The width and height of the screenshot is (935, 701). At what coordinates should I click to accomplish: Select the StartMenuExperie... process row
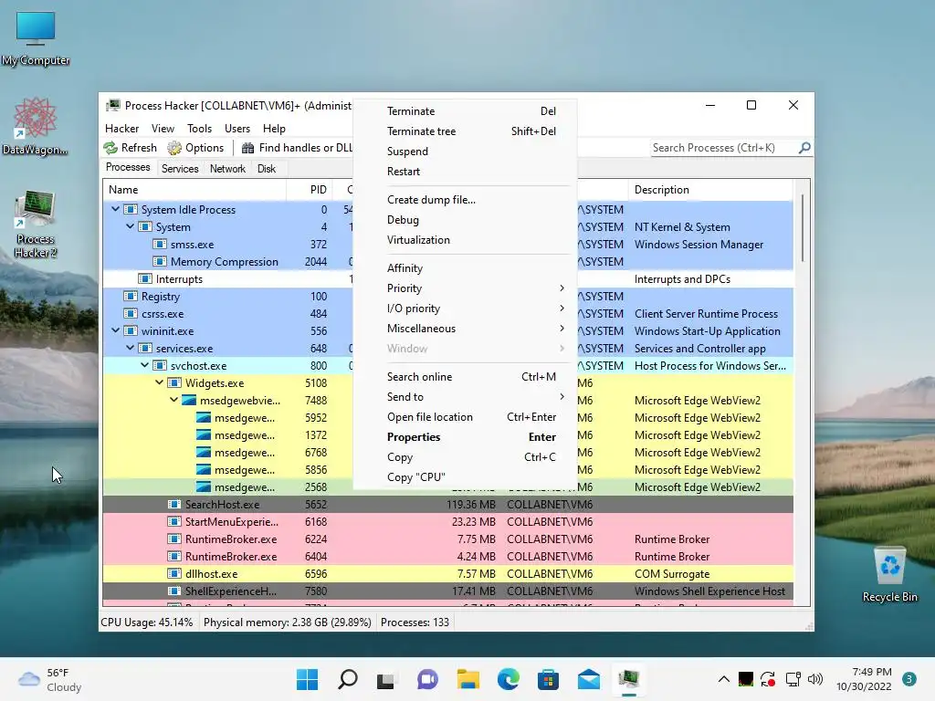click(x=447, y=521)
